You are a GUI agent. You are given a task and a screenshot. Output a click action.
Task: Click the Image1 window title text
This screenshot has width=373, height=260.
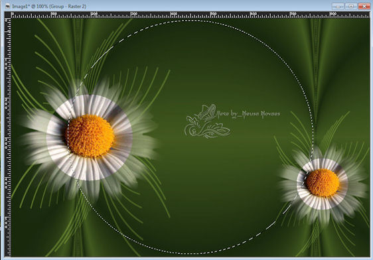click(49, 7)
